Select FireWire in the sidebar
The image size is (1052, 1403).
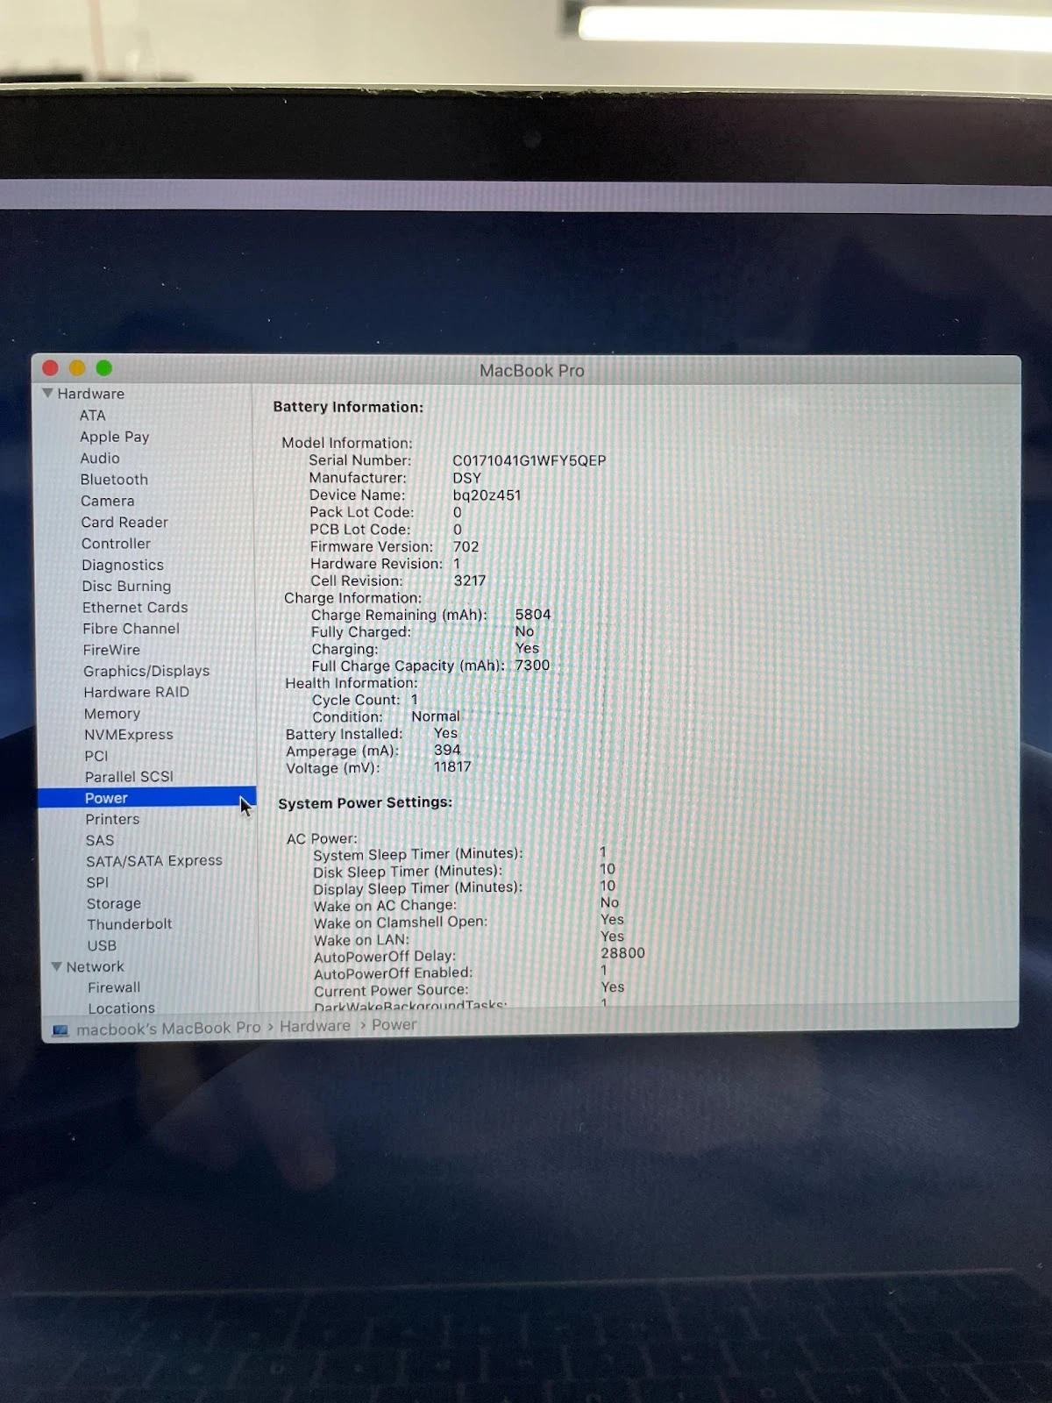111,650
